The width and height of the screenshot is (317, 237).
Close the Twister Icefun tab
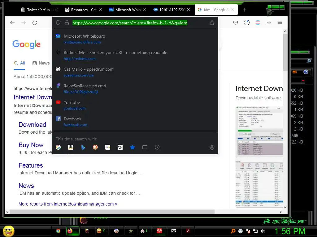(x=56, y=10)
